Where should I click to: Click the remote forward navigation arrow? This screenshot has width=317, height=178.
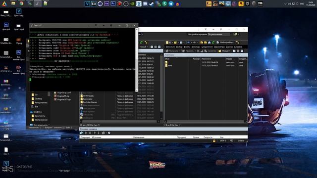coord(195,43)
